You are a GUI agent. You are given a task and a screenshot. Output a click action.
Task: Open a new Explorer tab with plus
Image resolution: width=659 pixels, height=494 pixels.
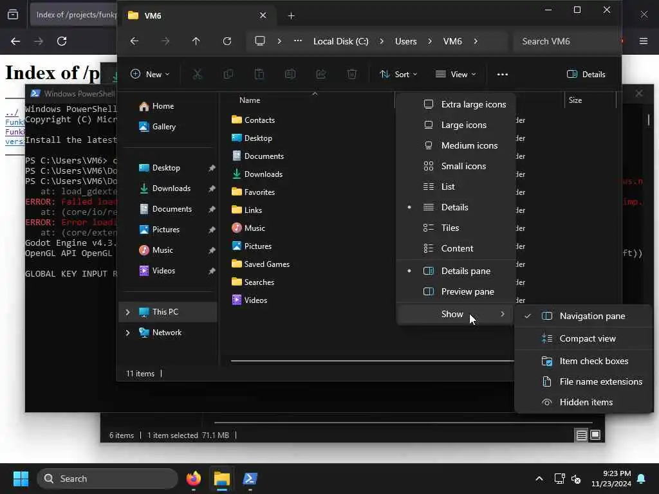[x=291, y=16]
